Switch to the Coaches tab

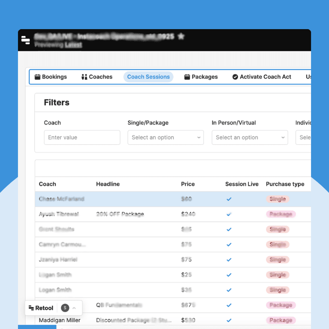click(97, 77)
